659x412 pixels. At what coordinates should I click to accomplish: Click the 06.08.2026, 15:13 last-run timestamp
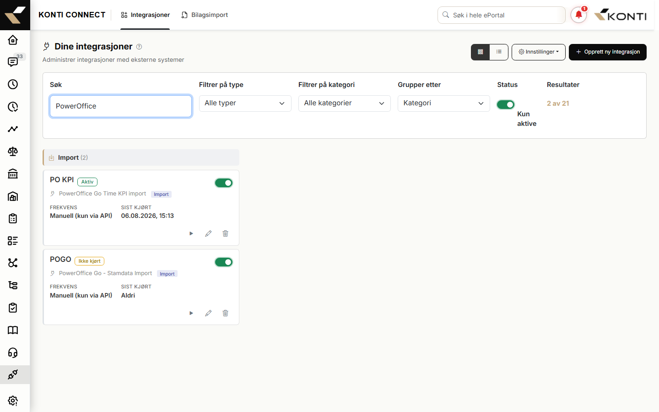[147, 216]
